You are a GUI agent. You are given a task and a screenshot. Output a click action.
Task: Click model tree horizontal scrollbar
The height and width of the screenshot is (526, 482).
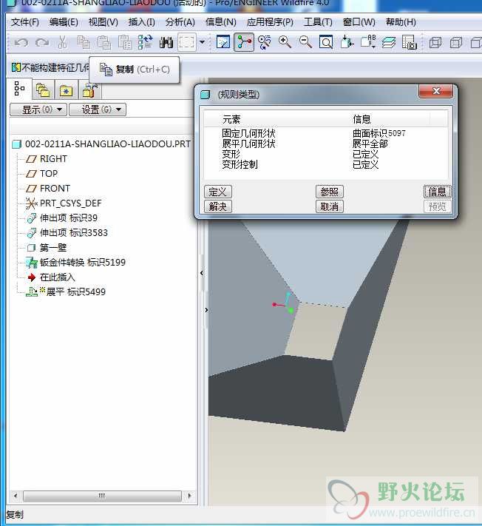tap(102, 496)
